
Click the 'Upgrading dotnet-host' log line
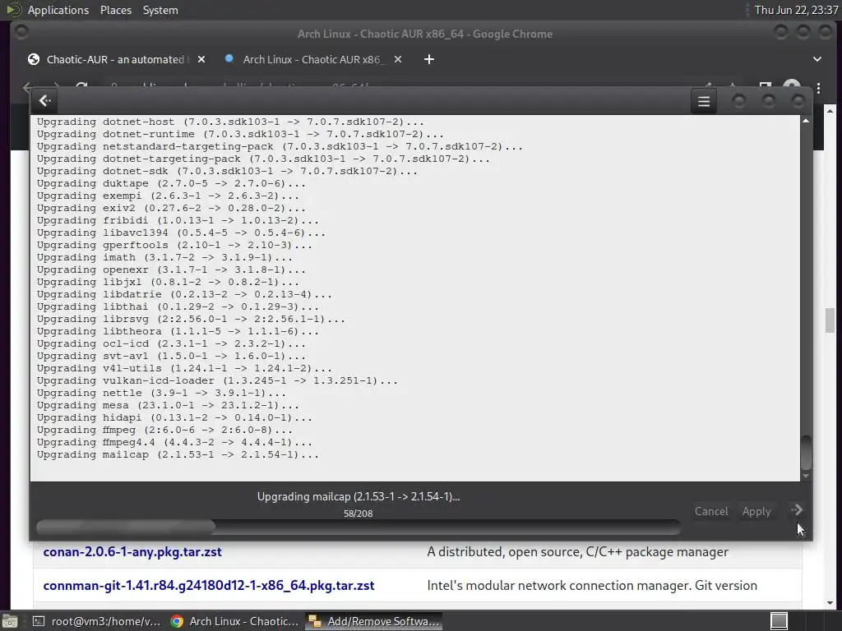point(230,122)
